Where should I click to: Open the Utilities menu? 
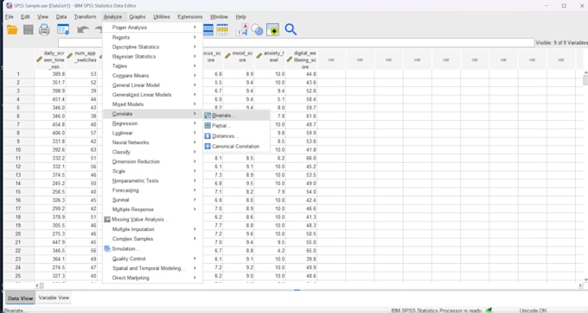tap(162, 17)
